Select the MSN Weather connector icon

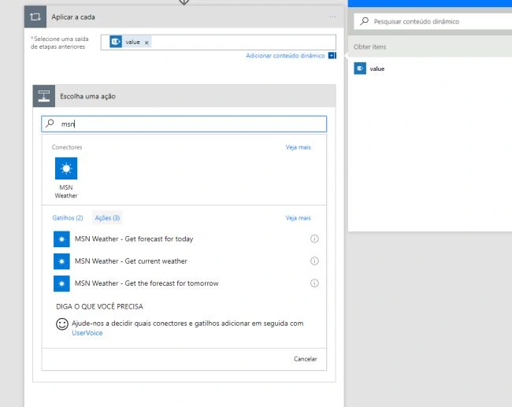[66, 168]
